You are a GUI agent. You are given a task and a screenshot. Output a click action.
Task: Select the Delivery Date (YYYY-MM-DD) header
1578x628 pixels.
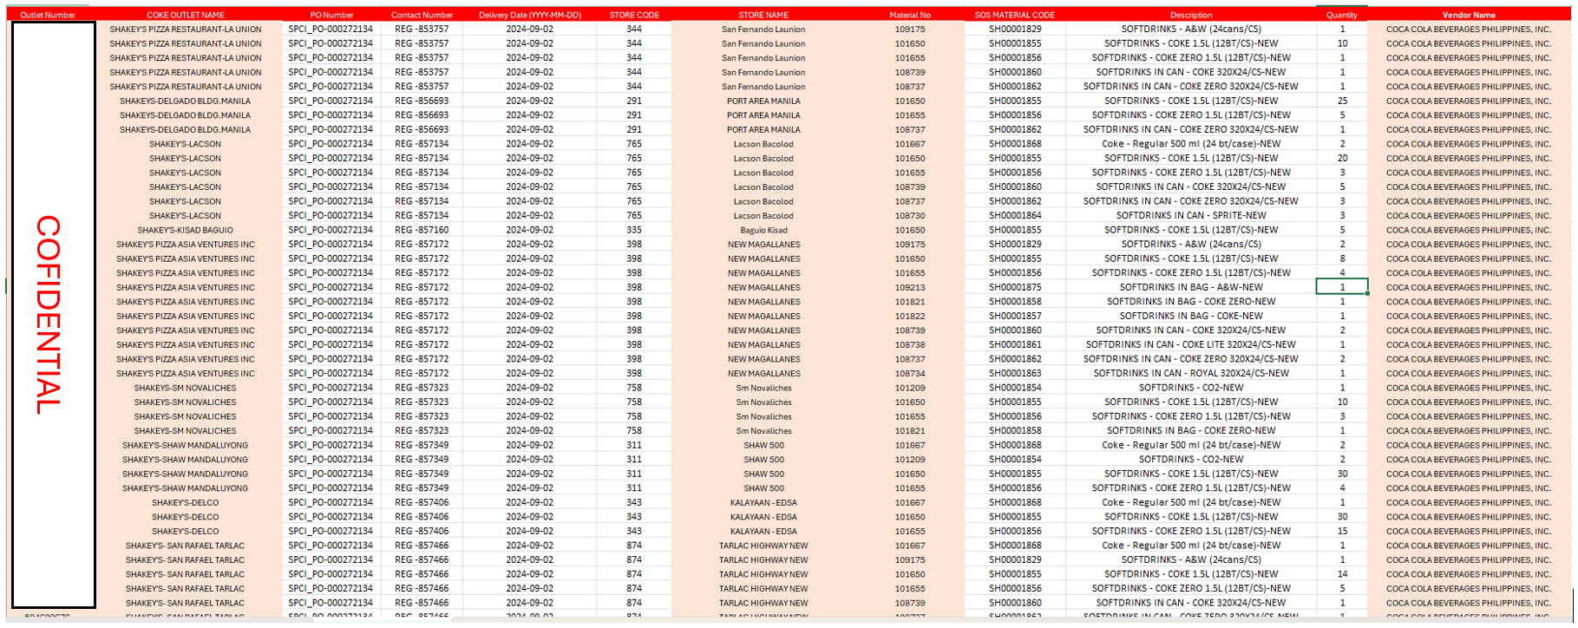[530, 15]
